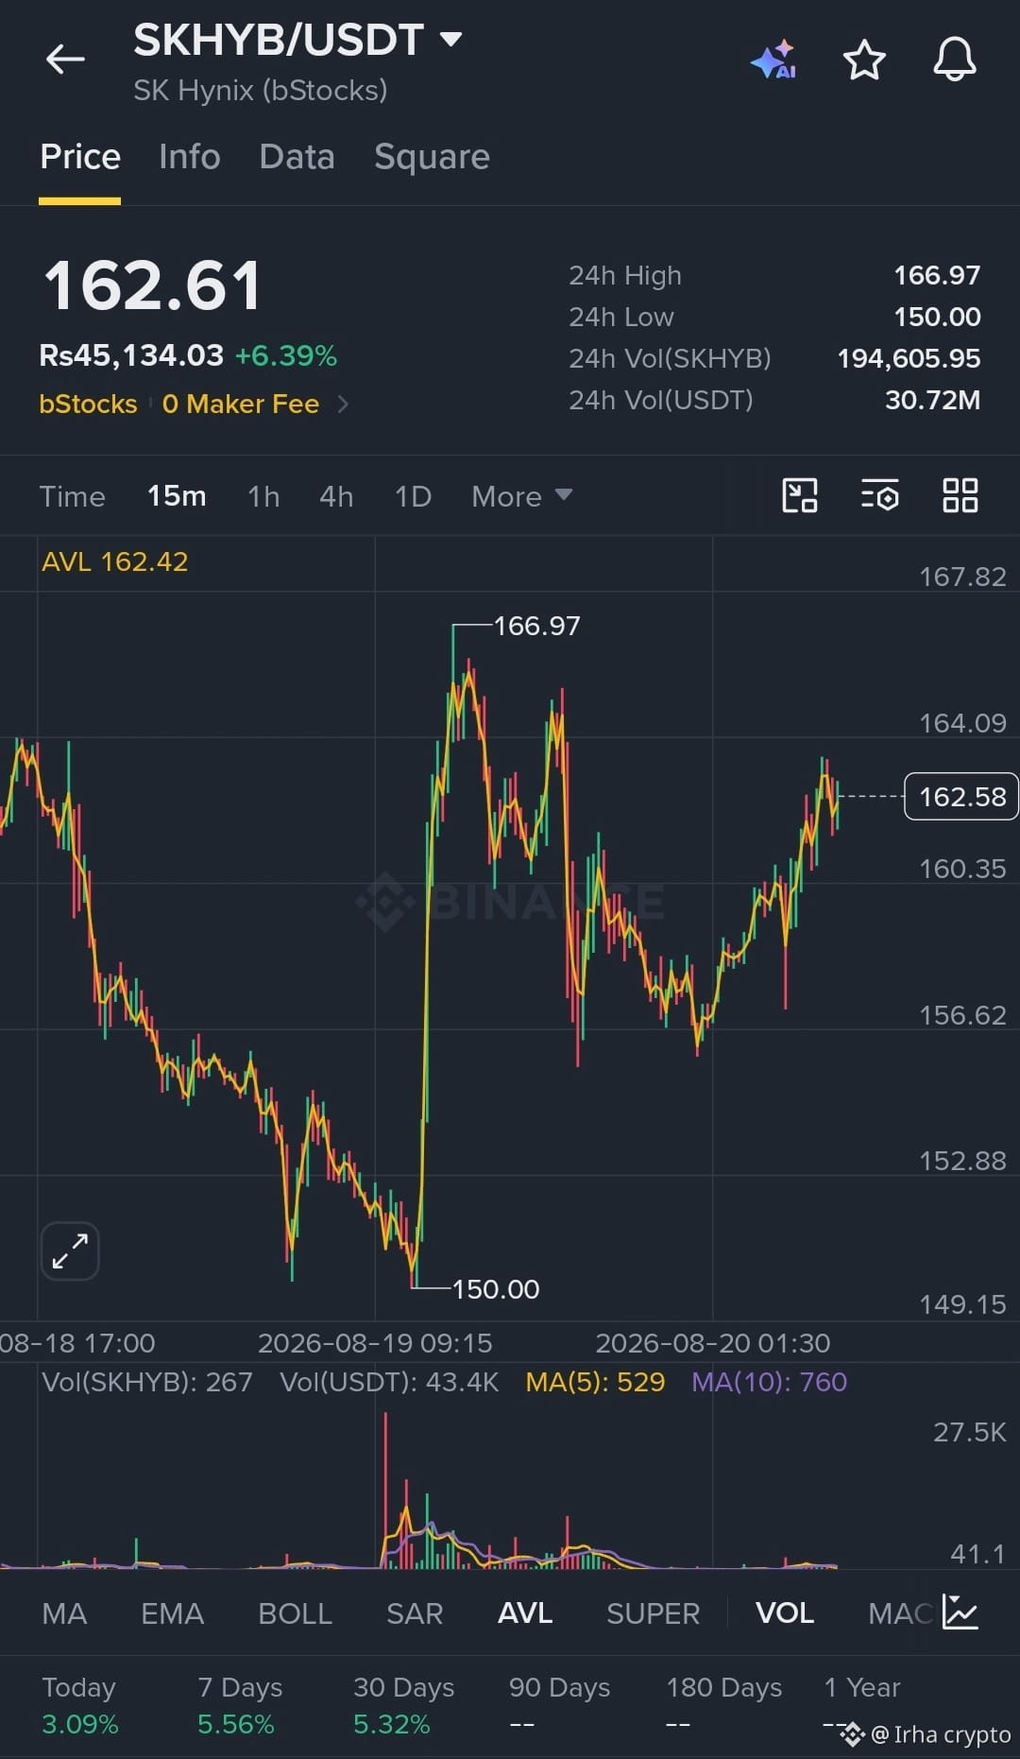Click the 90 Days performance entry

point(559,1705)
